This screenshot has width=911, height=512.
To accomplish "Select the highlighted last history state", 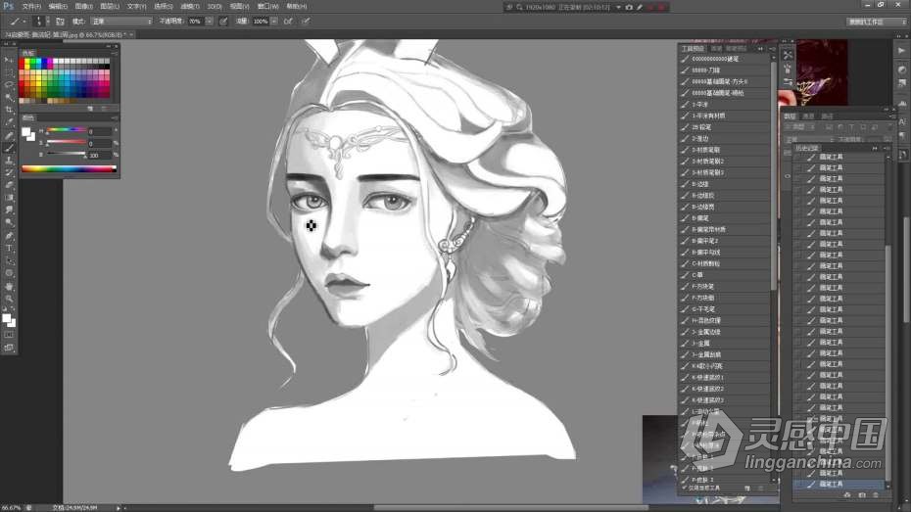I will (839, 485).
